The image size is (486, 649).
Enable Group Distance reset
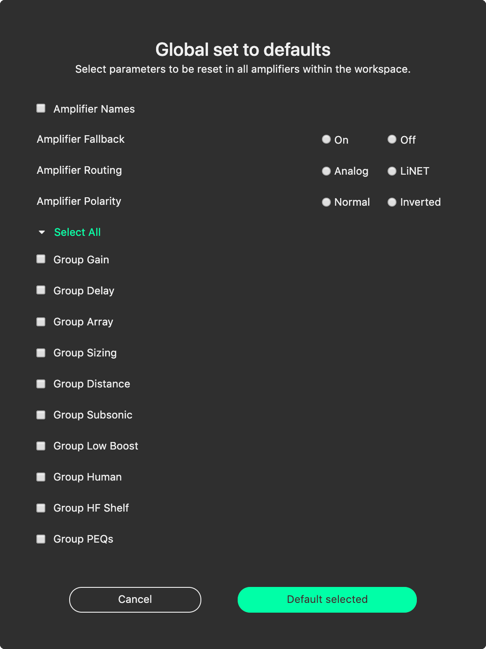tap(41, 383)
